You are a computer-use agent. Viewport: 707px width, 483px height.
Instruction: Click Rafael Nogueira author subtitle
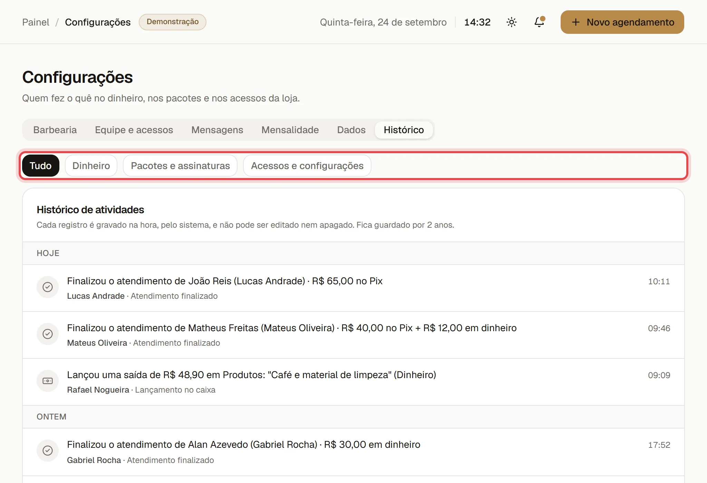(98, 390)
